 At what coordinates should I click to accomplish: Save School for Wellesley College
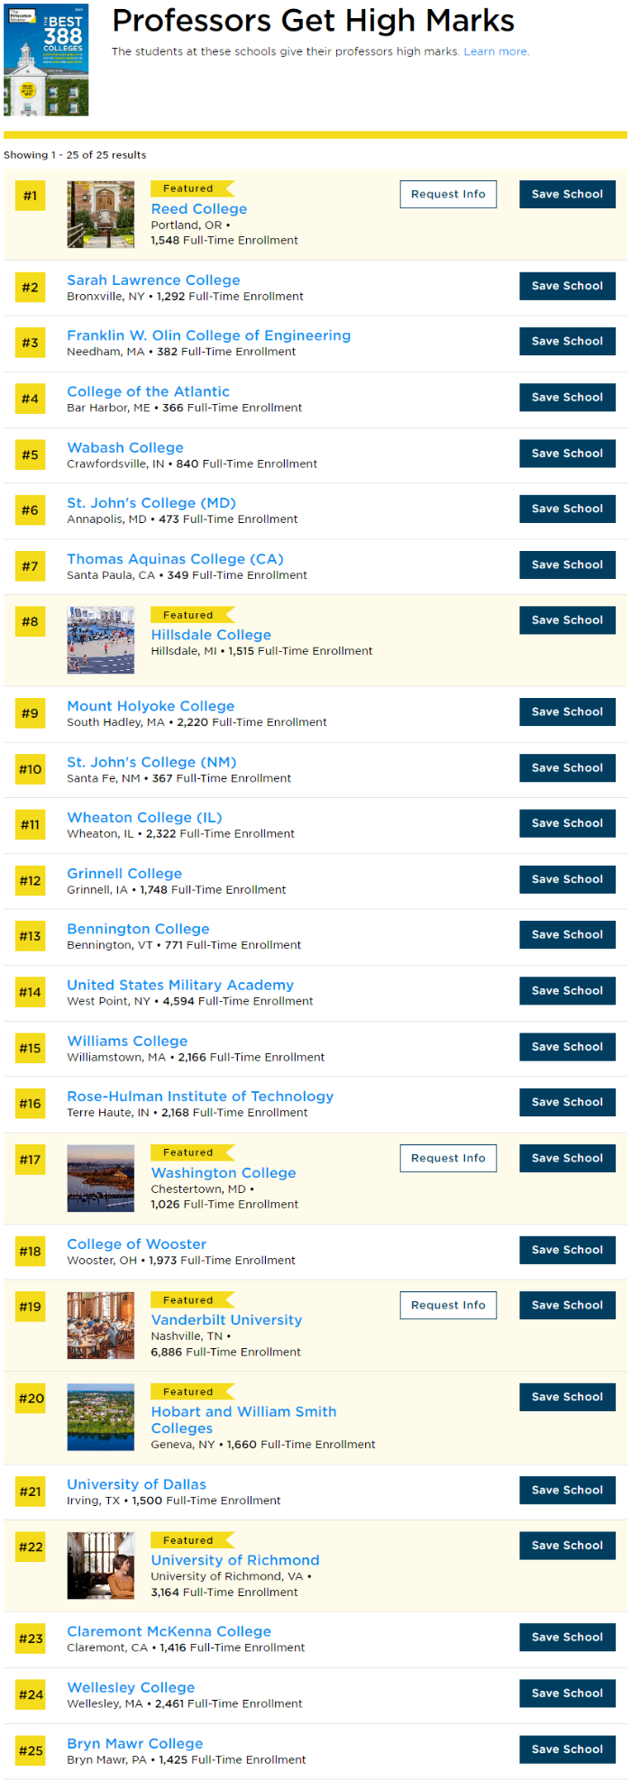tap(567, 1694)
